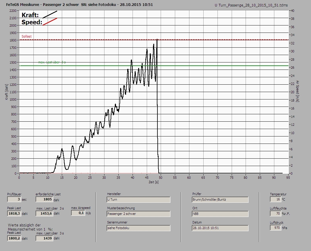Click the 'Kraft [daN]' axis label
Image resolution: width=311 pixels, height=251 pixels.
(x=7, y=92)
